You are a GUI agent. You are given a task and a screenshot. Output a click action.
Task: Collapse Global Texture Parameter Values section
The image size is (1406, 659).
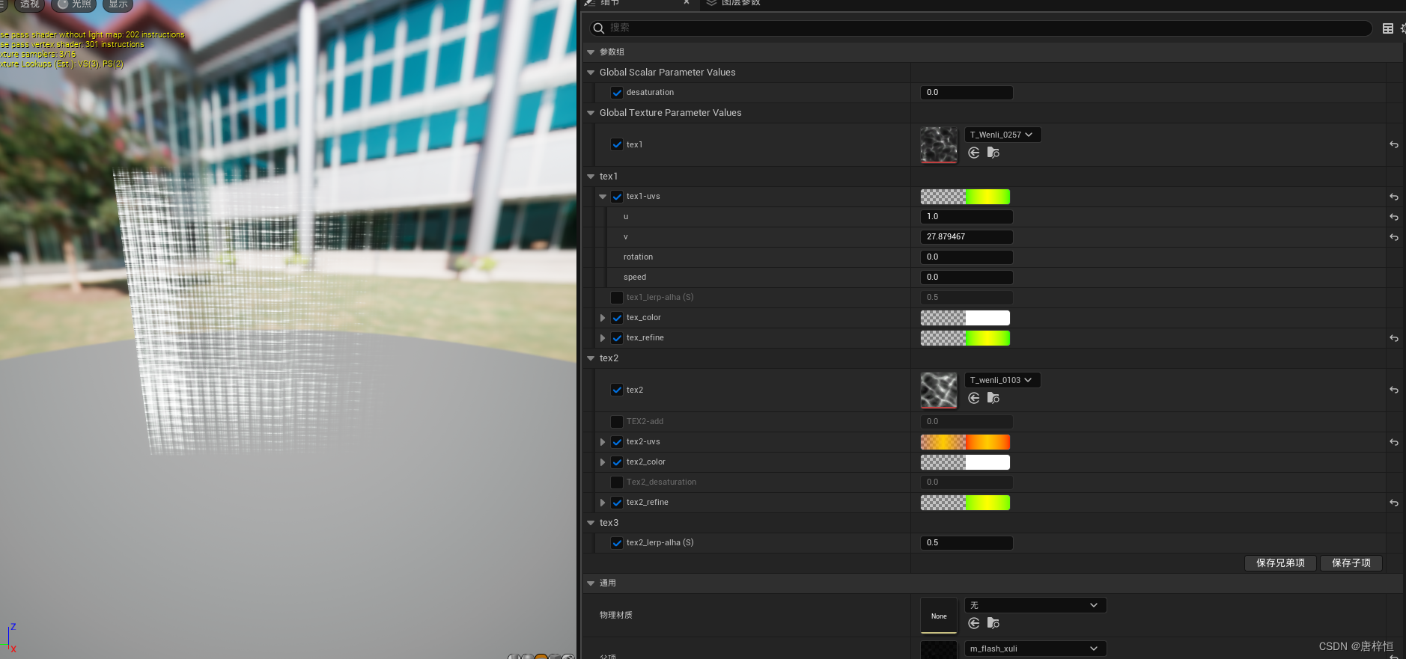(x=591, y=113)
